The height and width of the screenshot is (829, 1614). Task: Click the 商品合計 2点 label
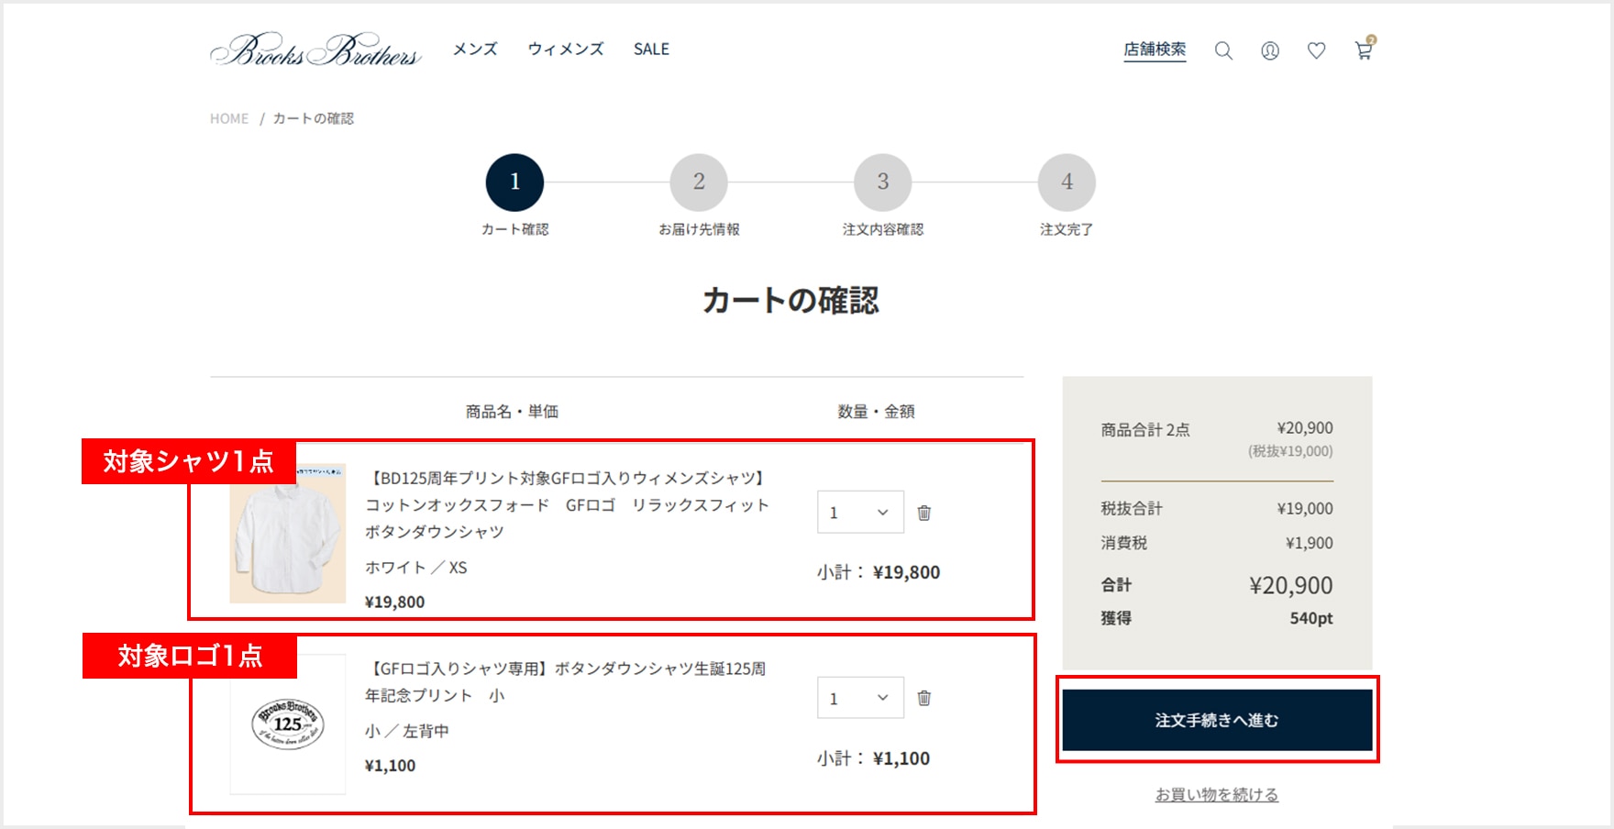coord(1145,429)
